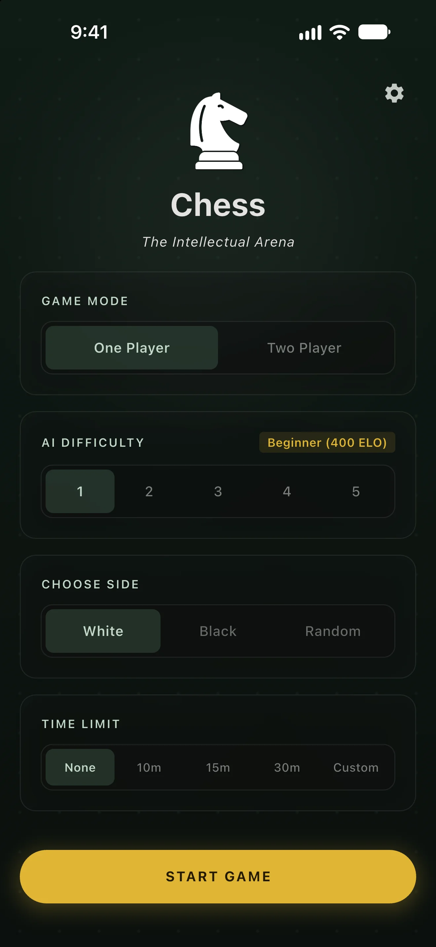This screenshot has width=436, height=947.
Task: Tap the cellular signal bars icon
Action: pyautogui.click(x=310, y=32)
